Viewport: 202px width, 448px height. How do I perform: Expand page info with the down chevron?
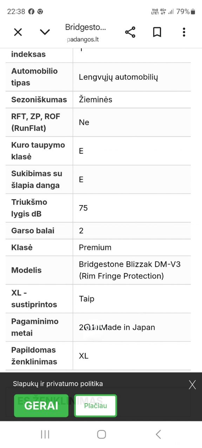(45, 32)
